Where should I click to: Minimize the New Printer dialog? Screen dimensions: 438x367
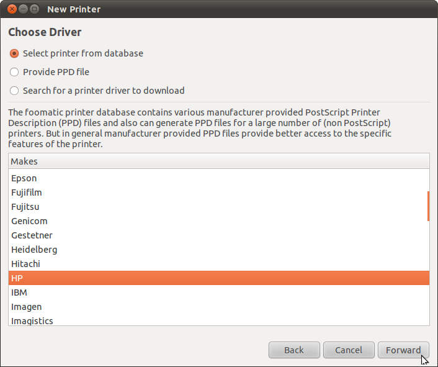[x=23, y=9]
